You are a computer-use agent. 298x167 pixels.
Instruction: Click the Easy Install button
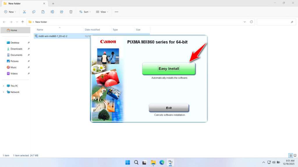pyautogui.click(x=169, y=69)
